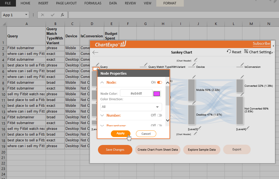
Task: Click the pencil beside the Query level label
Action: click(97, 64)
